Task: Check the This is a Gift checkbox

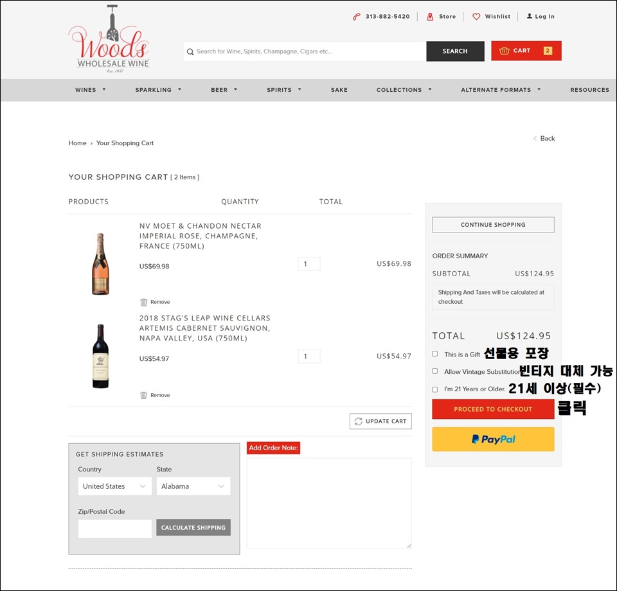Action: click(435, 354)
